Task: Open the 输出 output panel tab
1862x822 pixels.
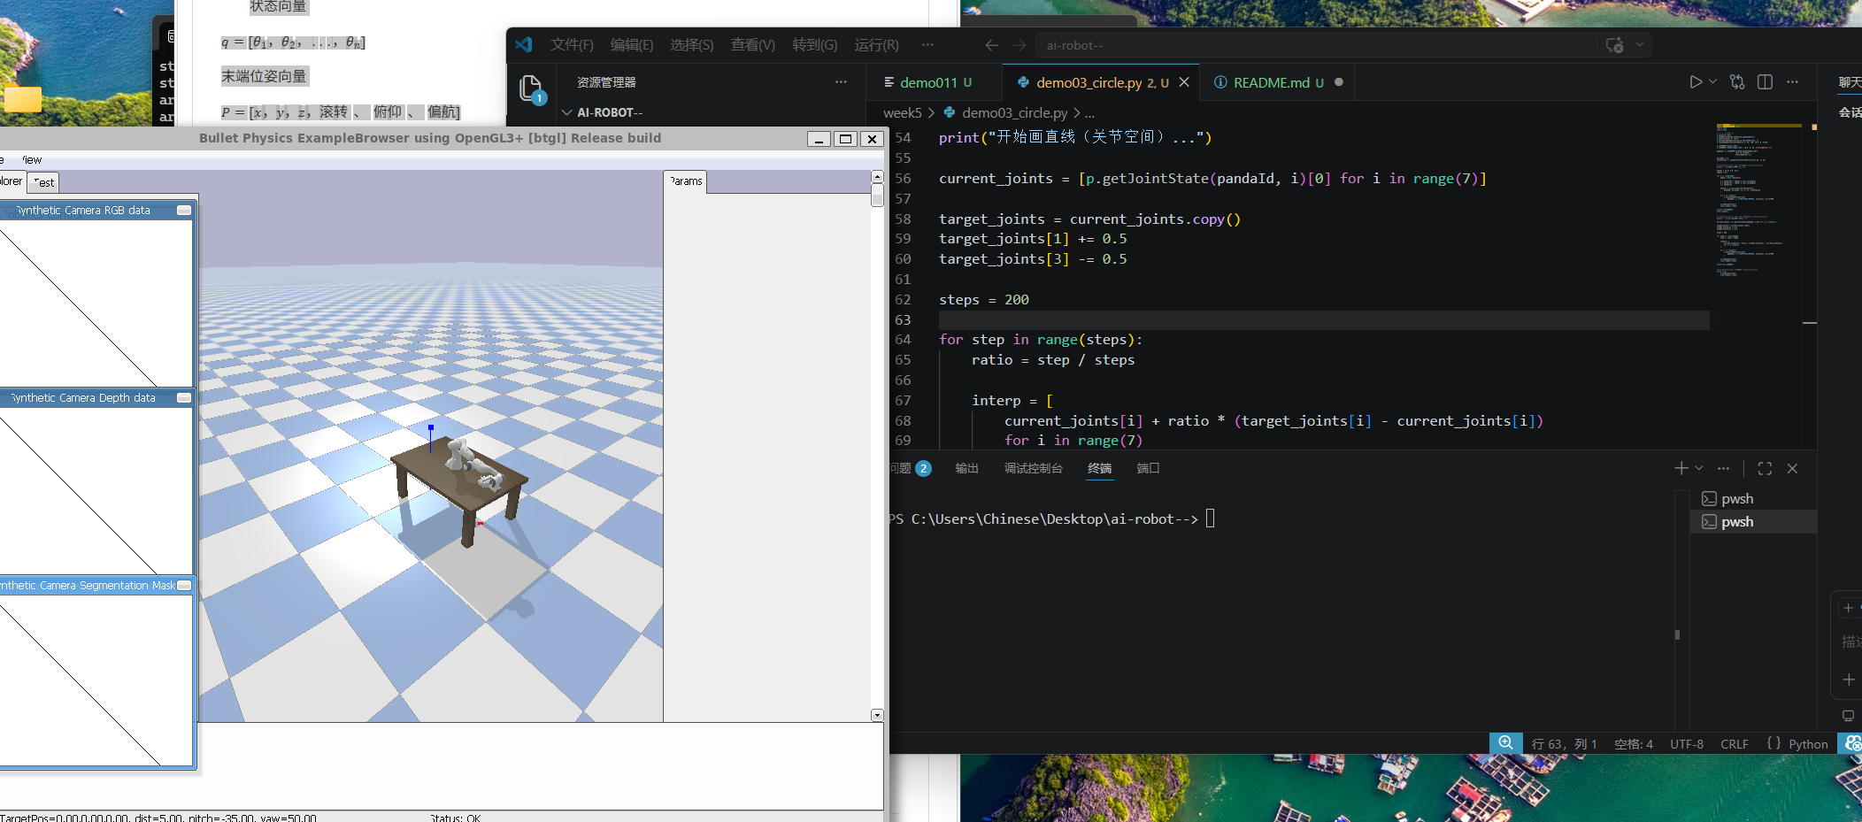Action: point(966,468)
